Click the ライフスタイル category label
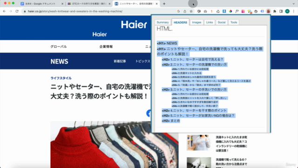Screen dimensions: 298x168 (x=61, y=78)
